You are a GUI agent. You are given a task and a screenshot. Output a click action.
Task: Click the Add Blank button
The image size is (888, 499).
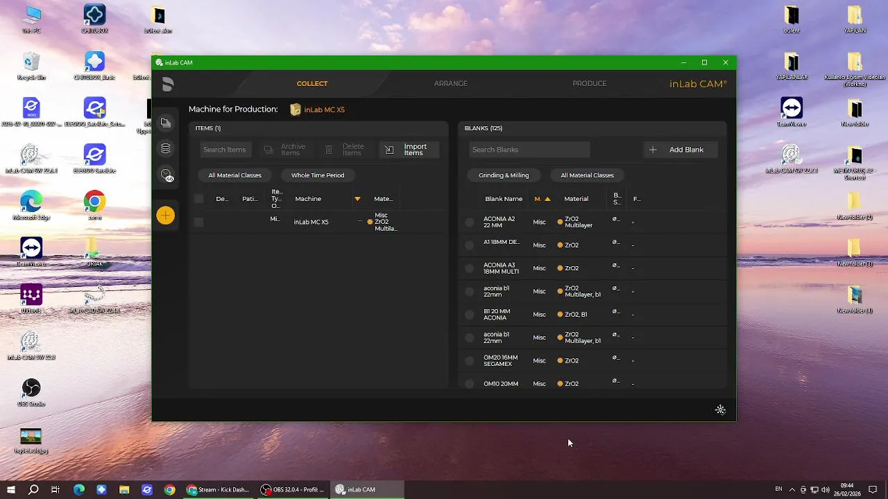681,150
